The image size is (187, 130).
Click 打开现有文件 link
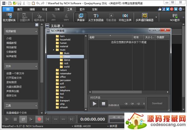coord(14,78)
